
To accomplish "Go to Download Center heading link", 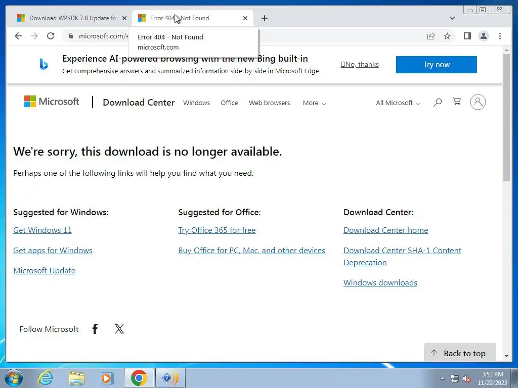I will [x=139, y=103].
